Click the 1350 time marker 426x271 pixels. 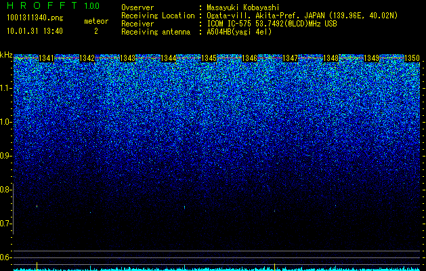pos(412,58)
